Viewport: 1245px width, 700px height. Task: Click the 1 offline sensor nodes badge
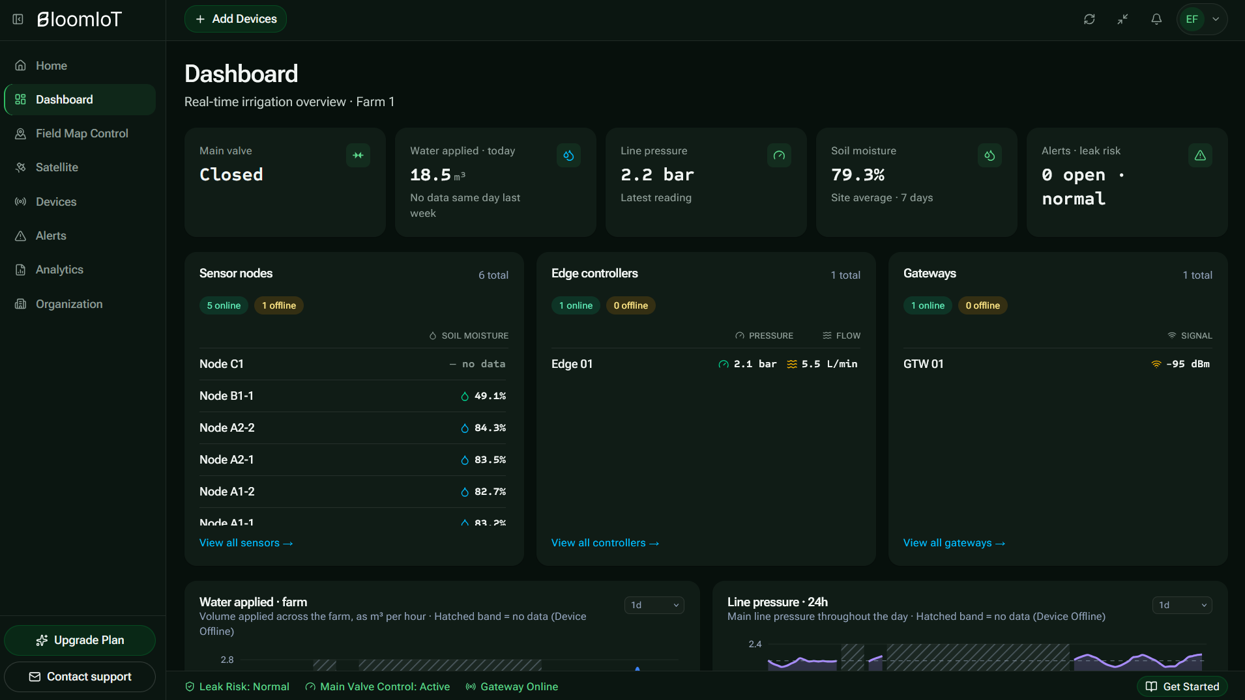coord(279,305)
